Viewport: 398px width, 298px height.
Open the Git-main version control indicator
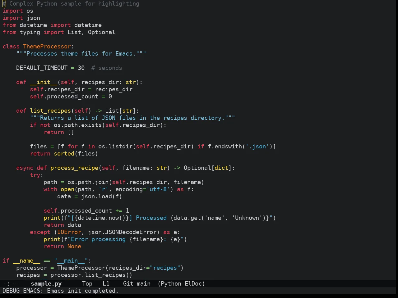(137, 284)
